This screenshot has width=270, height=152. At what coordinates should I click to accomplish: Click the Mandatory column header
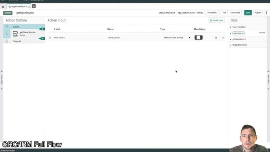click(x=200, y=29)
